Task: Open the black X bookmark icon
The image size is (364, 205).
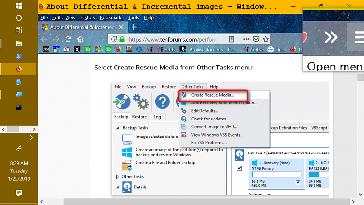Action: click(77, 49)
